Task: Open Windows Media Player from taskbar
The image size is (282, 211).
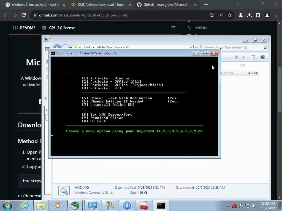Action: coord(58,206)
